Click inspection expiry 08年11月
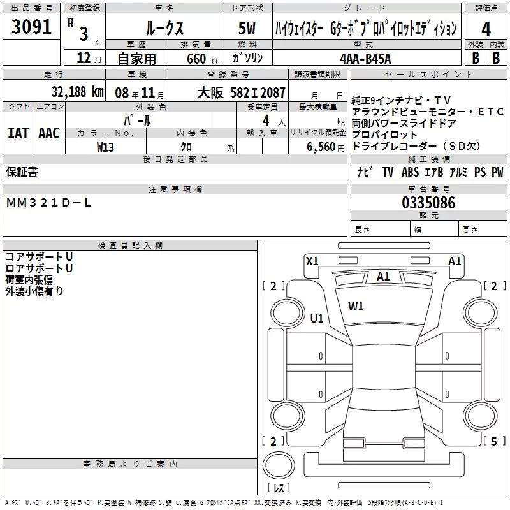The width and height of the screenshot is (510, 510). tap(140, 93)
